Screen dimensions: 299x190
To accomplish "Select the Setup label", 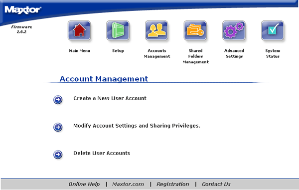I will point(118,51).
